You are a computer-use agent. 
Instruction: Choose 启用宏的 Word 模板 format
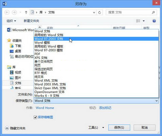click(96, 46)
